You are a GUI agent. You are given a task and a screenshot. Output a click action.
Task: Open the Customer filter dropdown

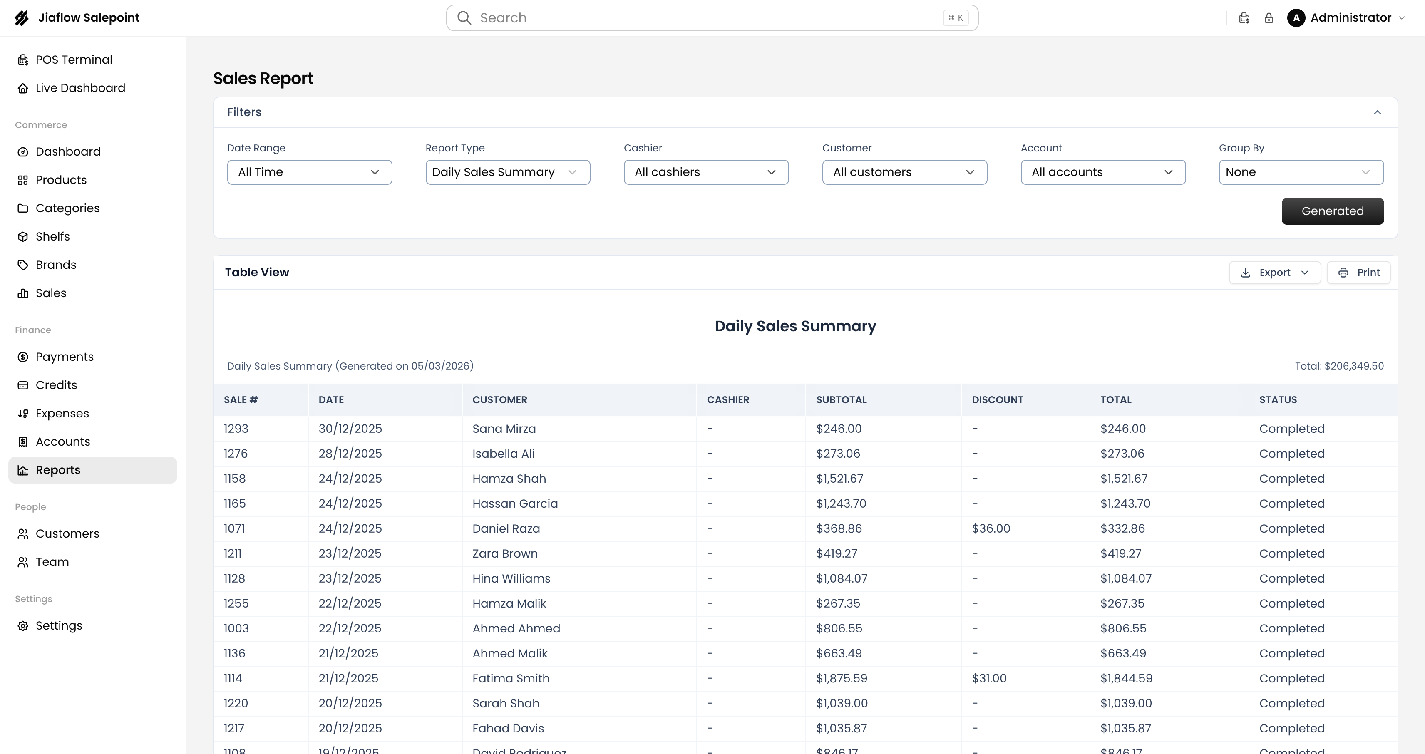(x=904, y=172)
